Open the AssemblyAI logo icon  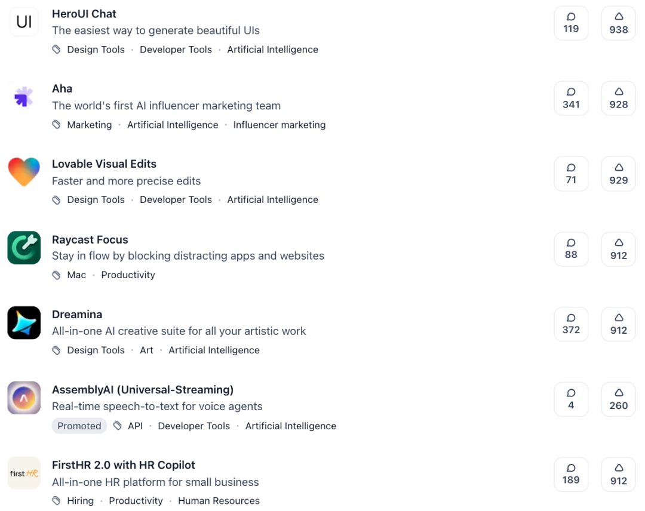pos(24,398)
